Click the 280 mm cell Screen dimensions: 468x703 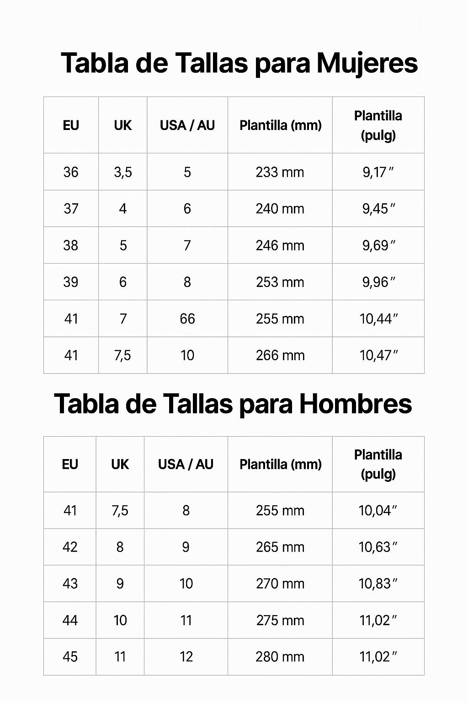pos(280,657)
